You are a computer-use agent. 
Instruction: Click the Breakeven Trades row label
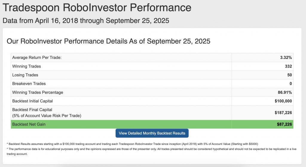tap(29, 84)
